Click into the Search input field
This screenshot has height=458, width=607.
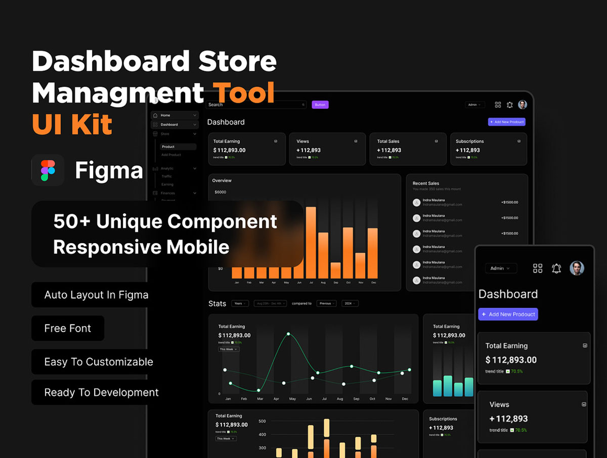(256, 105)
